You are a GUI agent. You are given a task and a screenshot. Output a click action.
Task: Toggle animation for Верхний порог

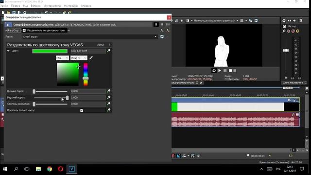109,97
